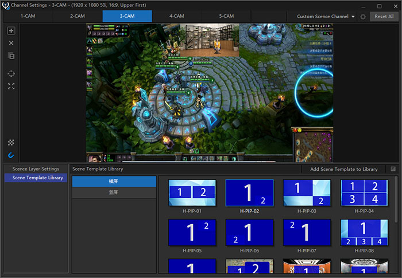This screenshot has height=278, width=402.
Task: Minimize the Channel Settings window
Action: click(x=364, y=6)
